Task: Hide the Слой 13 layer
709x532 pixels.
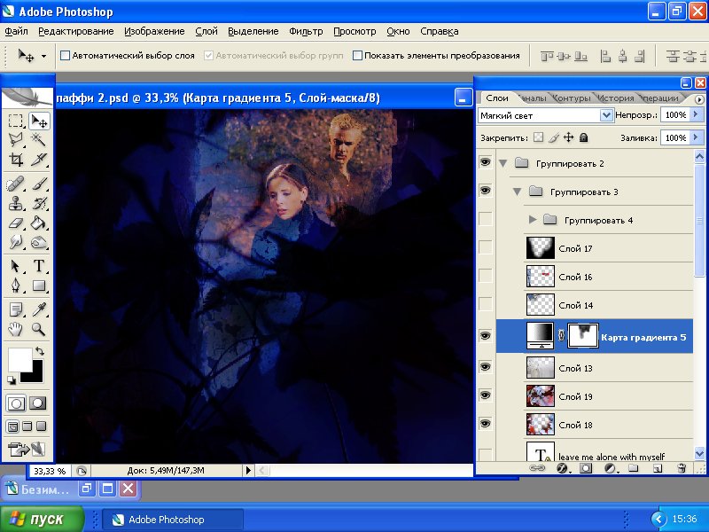Action: pos(485,367)
